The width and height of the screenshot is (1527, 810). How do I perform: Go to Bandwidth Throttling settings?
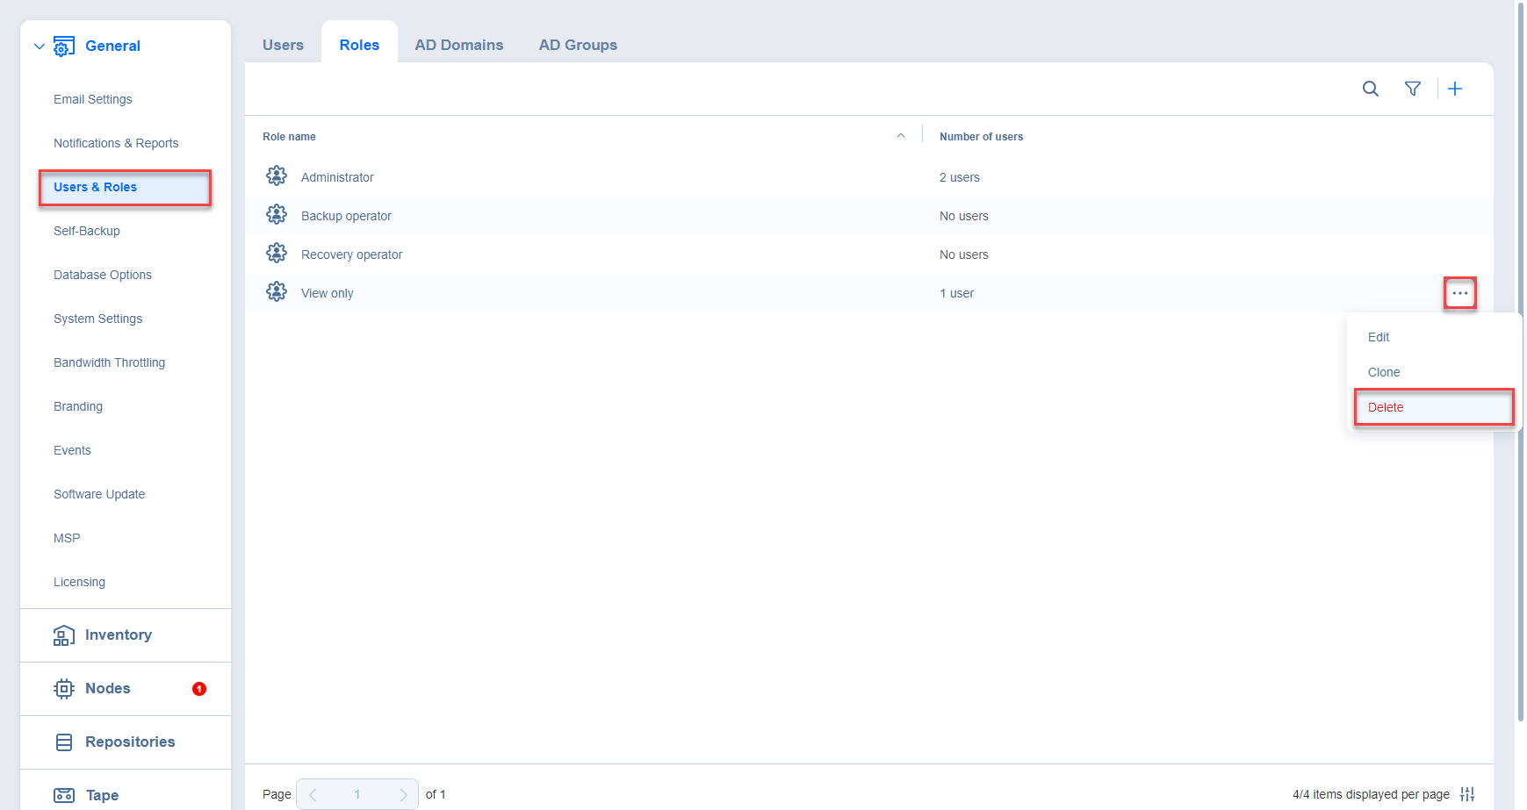coord(109,362)
